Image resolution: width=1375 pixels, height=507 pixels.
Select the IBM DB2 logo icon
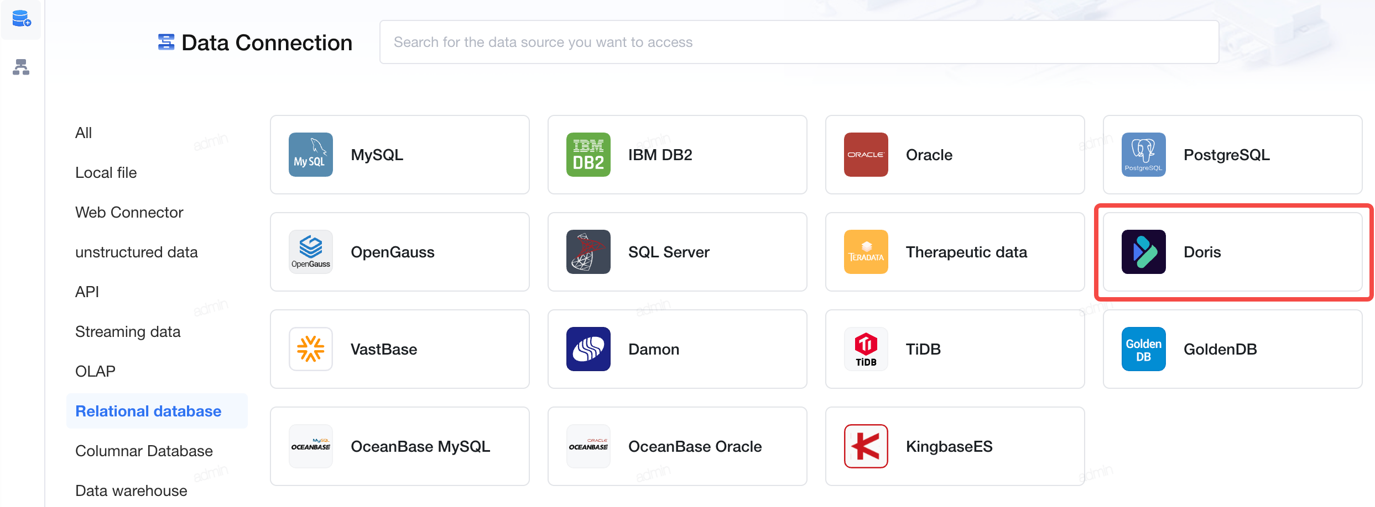(x=588, y=155)
